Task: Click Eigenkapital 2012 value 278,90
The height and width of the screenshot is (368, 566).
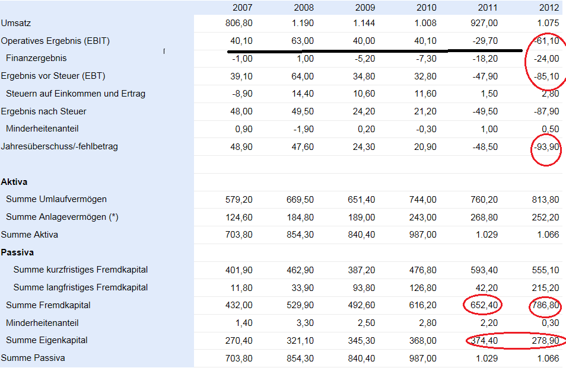Action: (x=545, y=341)
